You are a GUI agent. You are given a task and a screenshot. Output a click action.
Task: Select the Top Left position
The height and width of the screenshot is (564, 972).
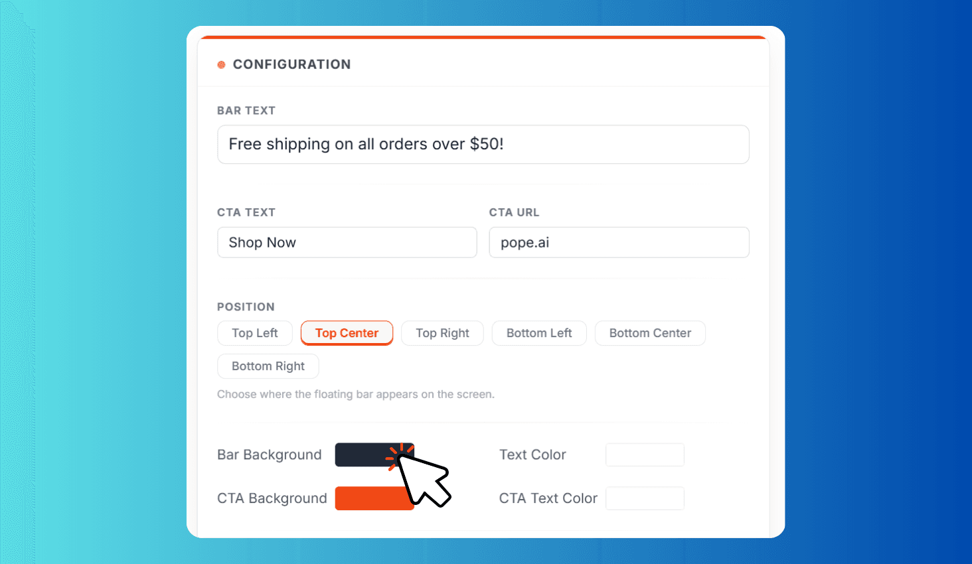(x=255, y=333)
